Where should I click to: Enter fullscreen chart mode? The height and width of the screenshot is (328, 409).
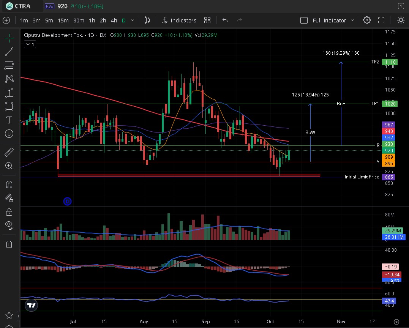click(x=381, y=20)
